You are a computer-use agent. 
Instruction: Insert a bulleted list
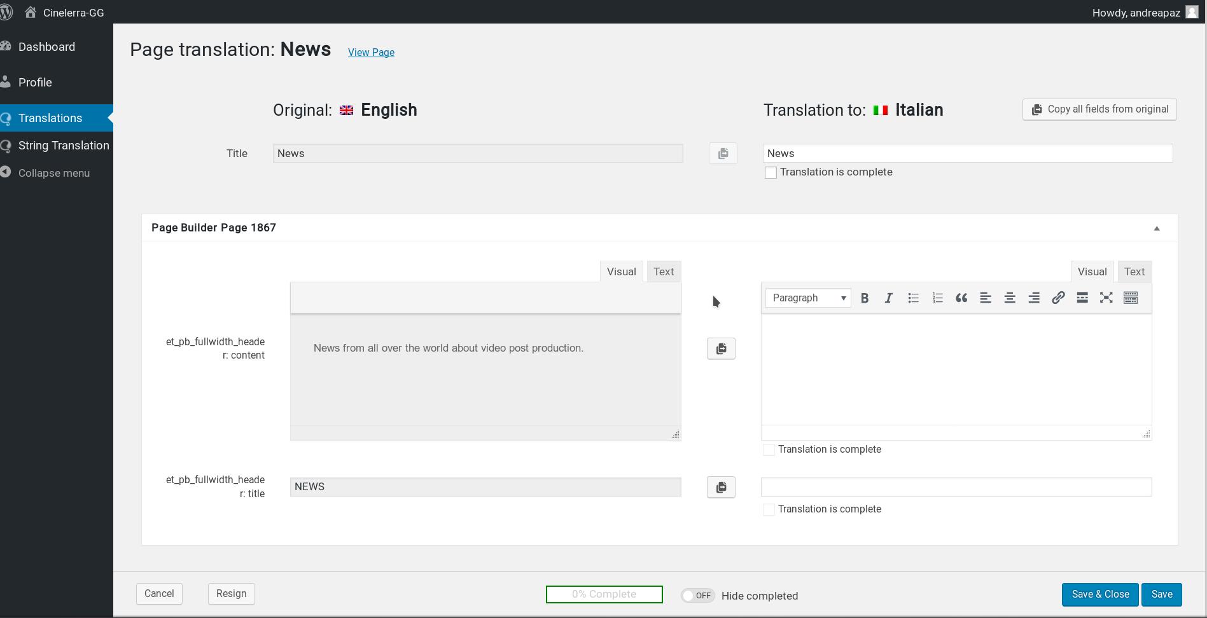pos(913,298)
